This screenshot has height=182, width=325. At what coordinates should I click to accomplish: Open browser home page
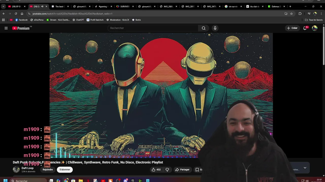(x=22, y=14)
